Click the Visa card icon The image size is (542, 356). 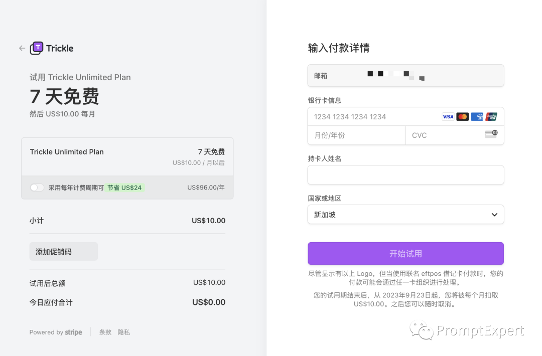click(448, 117)
